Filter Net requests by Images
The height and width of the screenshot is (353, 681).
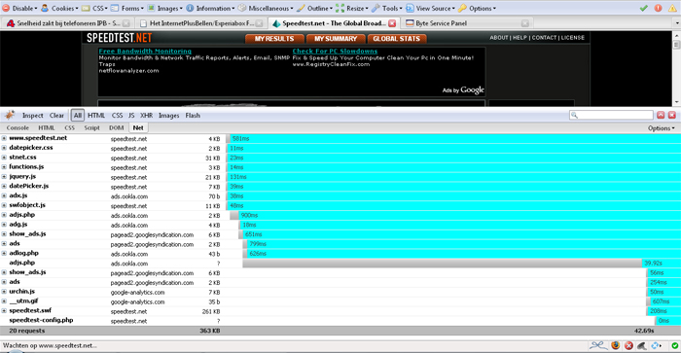[168, 116]
